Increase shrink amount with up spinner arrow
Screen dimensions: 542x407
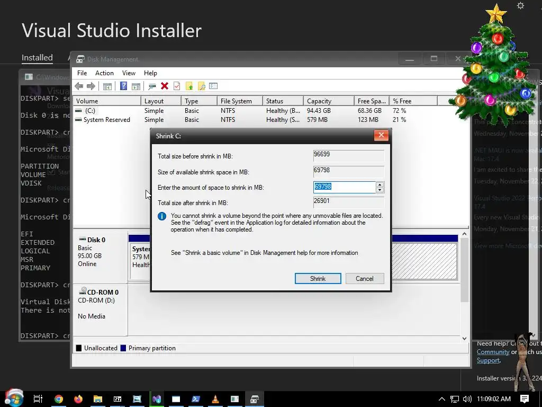[380, 185]
